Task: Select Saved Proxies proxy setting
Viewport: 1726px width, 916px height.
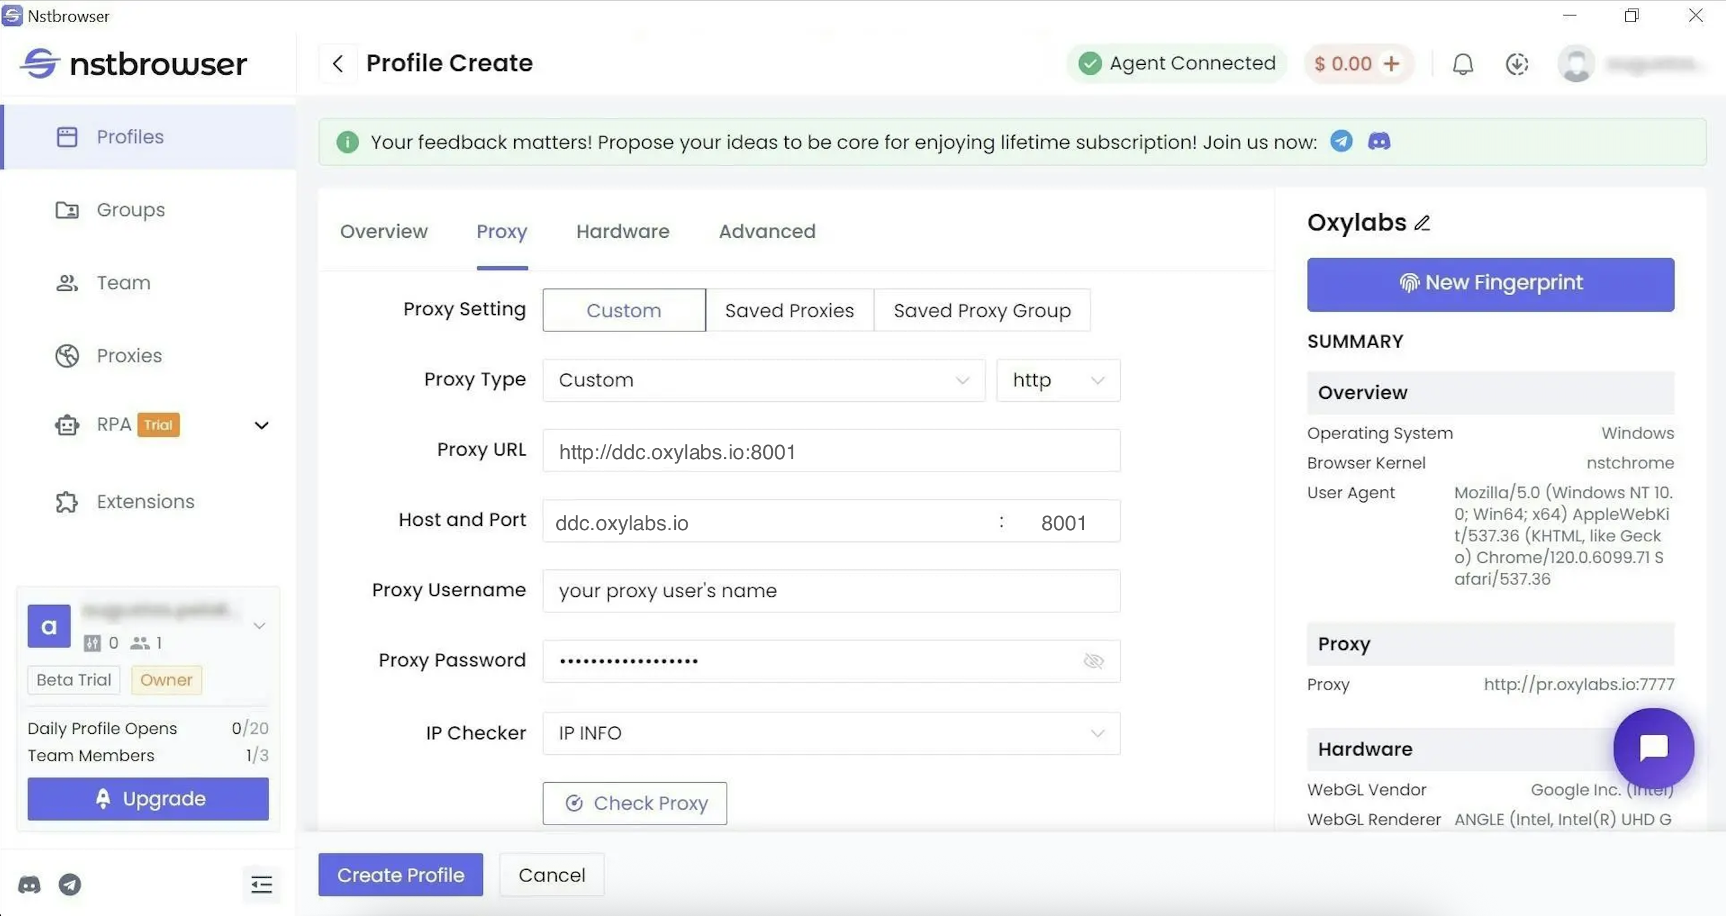Action: 789,310
